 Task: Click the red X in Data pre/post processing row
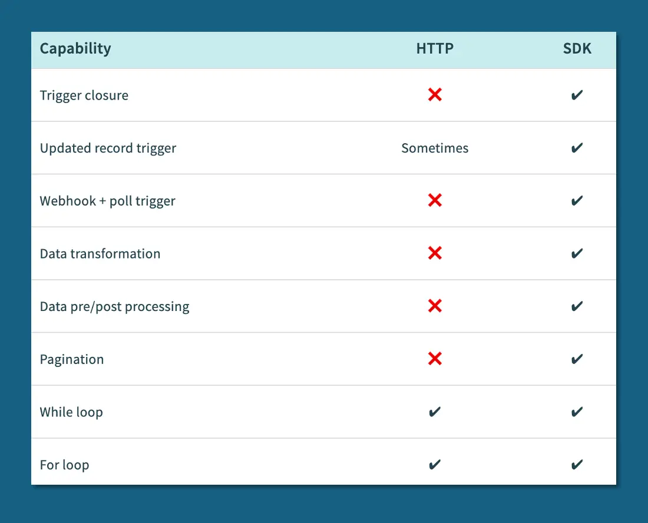click(x=435, y=306)
